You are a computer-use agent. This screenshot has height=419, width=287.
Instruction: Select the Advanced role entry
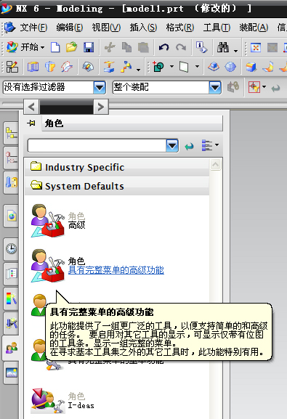point(58,221)
